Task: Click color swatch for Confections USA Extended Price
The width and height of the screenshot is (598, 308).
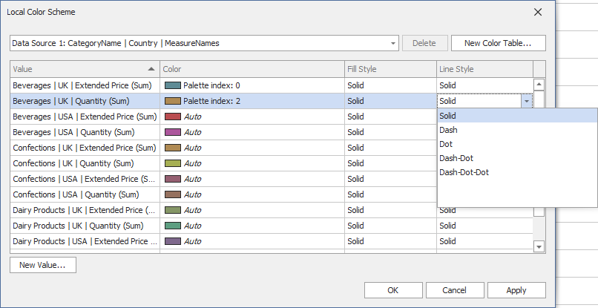Action: click(x=172, y=179)
